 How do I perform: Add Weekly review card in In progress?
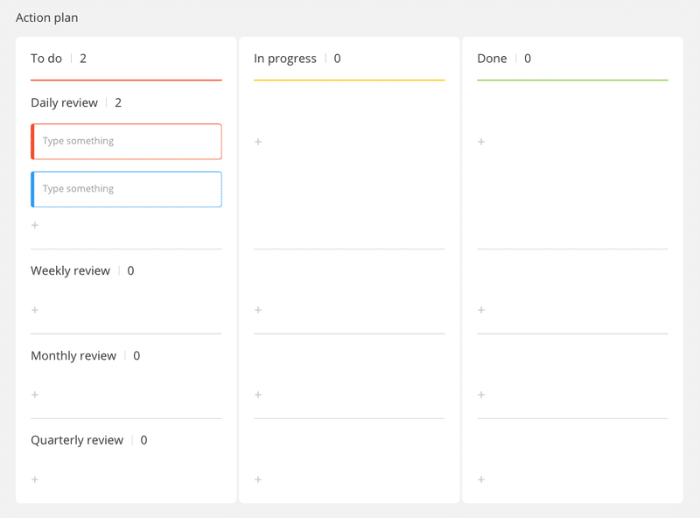pos(258,310)
